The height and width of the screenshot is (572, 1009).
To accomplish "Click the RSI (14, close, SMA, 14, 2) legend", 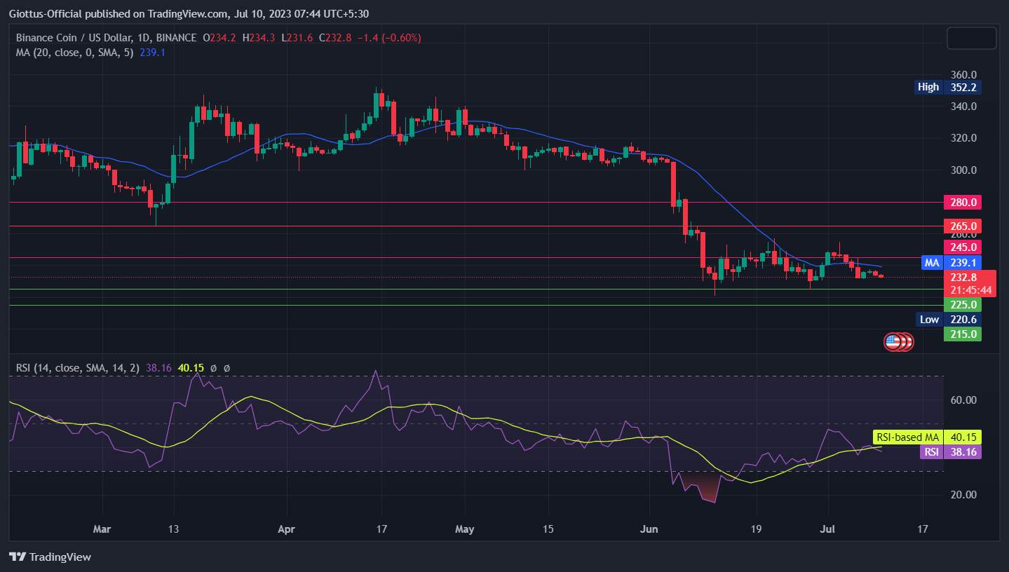I will click(78, 367).
